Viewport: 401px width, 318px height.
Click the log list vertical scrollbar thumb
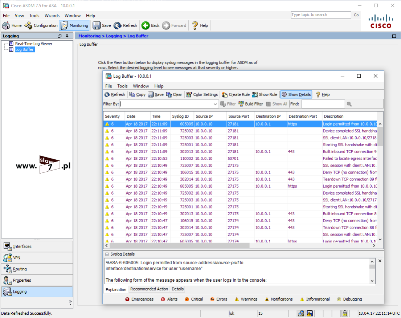pos(380,136)
